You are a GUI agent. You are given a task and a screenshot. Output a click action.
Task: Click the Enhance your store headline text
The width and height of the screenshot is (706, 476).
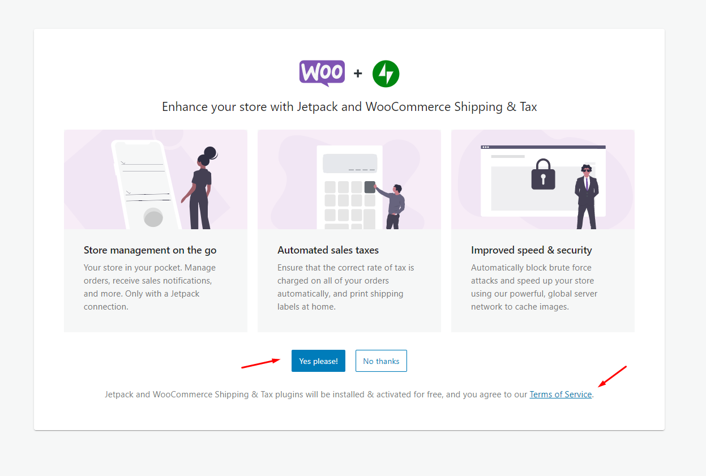(349, 106)
